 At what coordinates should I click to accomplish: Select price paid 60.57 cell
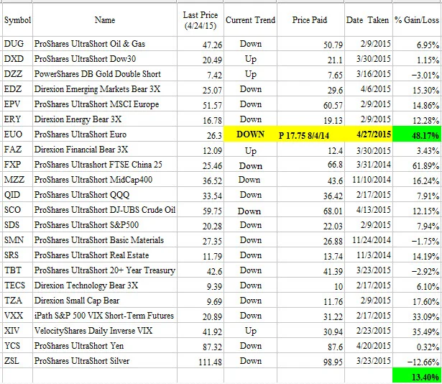tap(310, 105)
